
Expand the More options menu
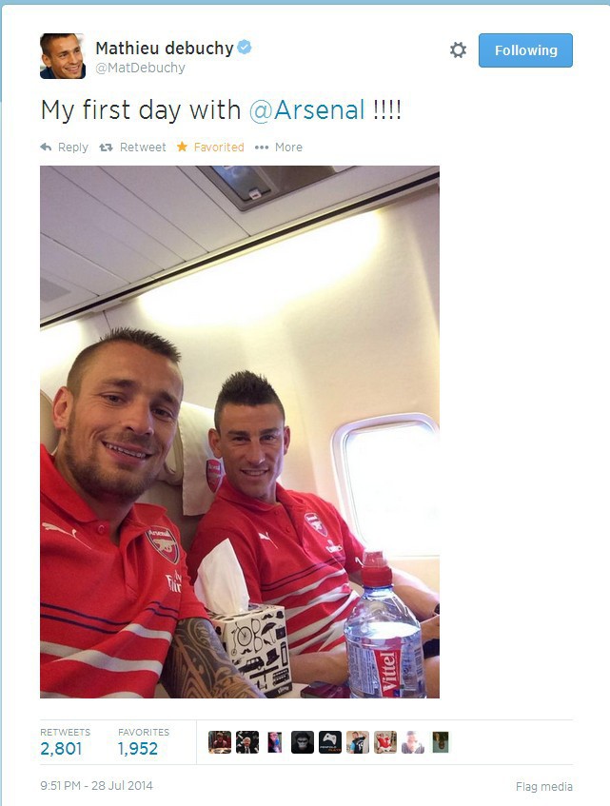279,147
